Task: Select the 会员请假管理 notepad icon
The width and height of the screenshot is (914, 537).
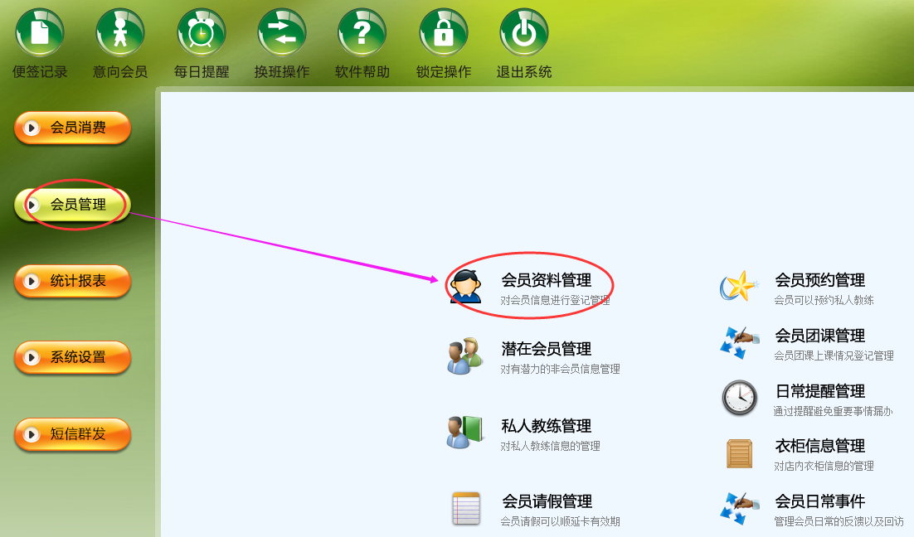Action: tap(466, 509)
